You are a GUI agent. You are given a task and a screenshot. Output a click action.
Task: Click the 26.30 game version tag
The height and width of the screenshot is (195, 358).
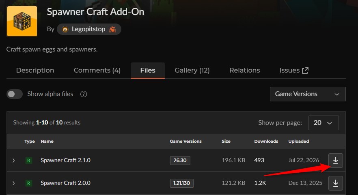180,160
